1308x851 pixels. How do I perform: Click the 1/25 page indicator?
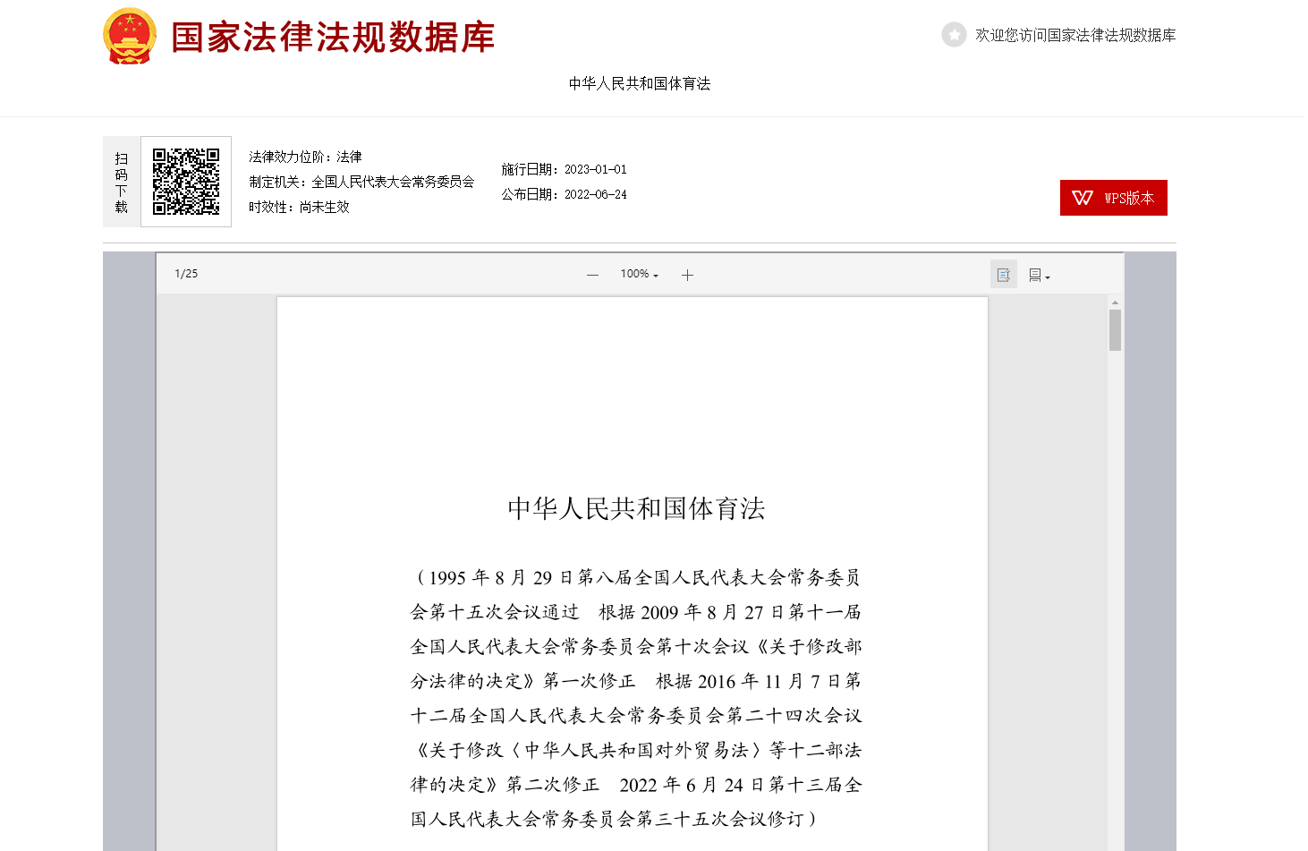click(x=186, y=274)
